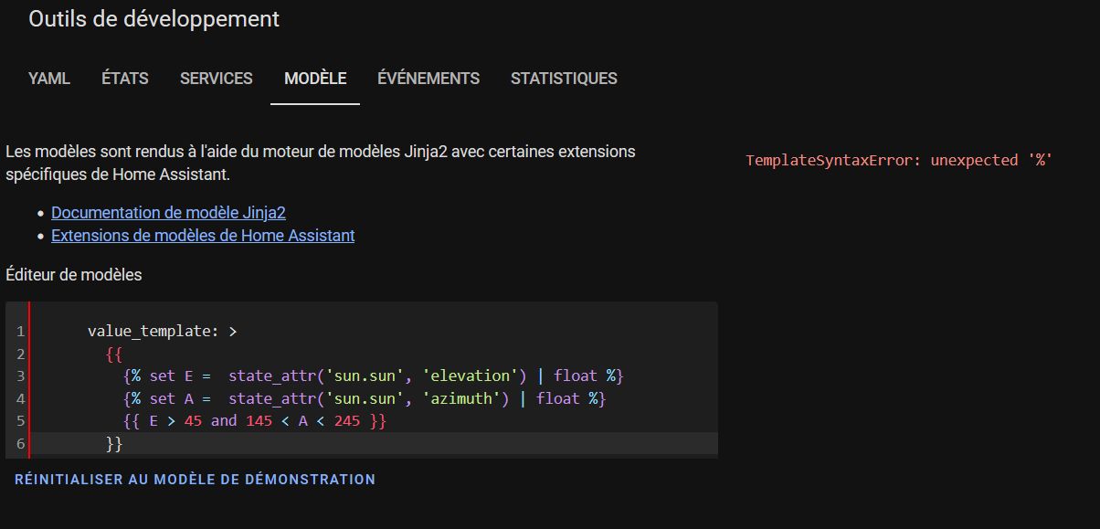Viewport: 1100px width, 529px height.
Task: Click the 'azimuth' string in the editor
Action: pos(460,398)
